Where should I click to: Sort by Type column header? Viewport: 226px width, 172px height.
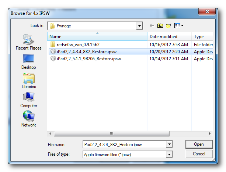pos(202,37)
